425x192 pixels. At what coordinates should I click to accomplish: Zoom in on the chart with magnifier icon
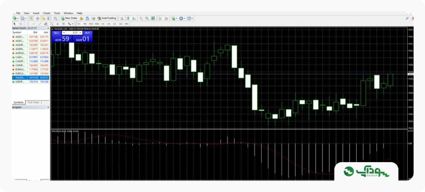(x=141, y=18)
